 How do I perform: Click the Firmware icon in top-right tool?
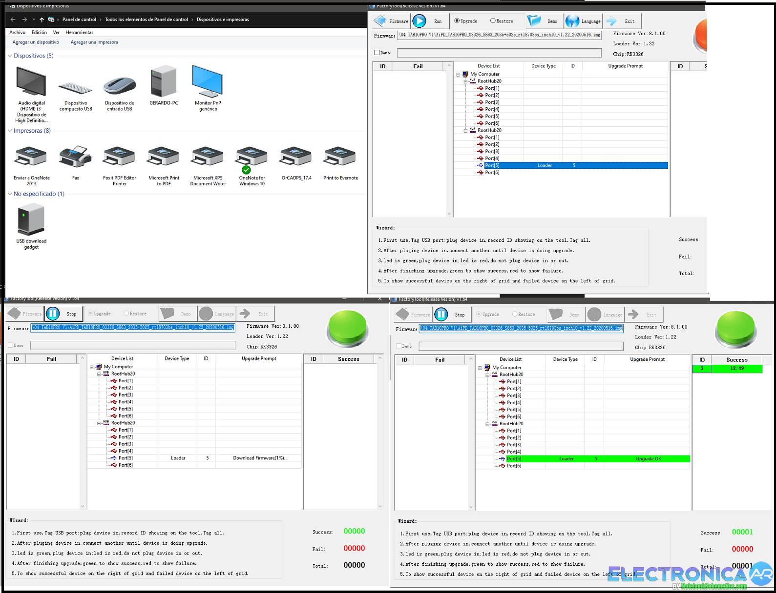click(x=380, y=21)
